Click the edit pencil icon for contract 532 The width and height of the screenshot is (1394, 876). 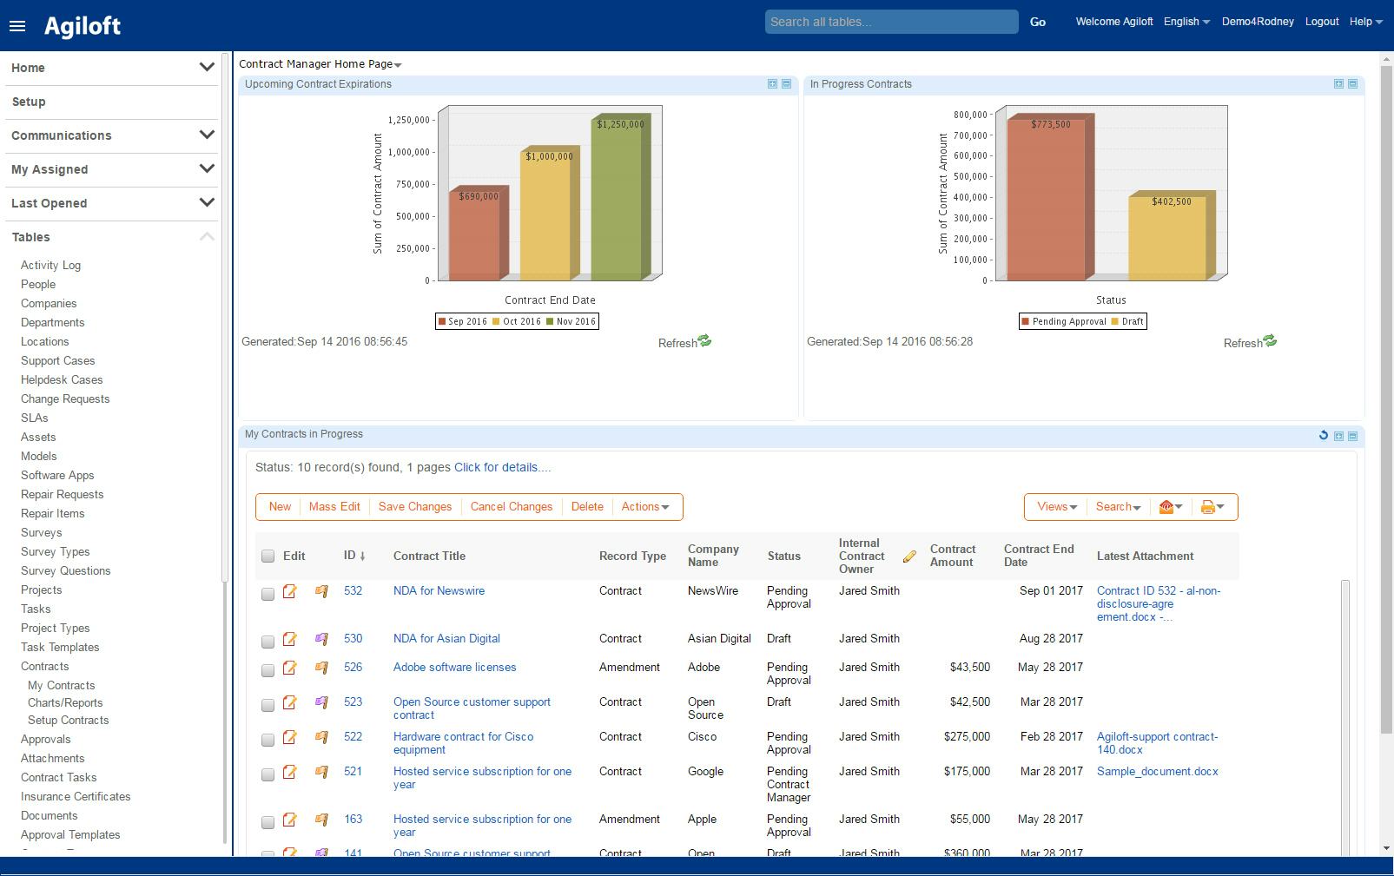(291, 591)
